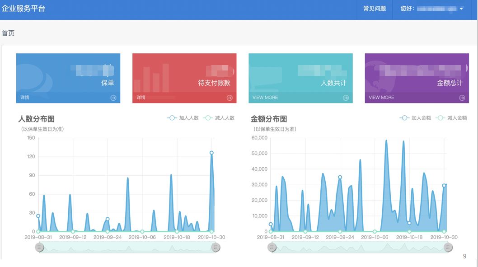Toggle 加人人数 legend series
Image resolution: width=478 pixels, height=267 pixels.
183,118
